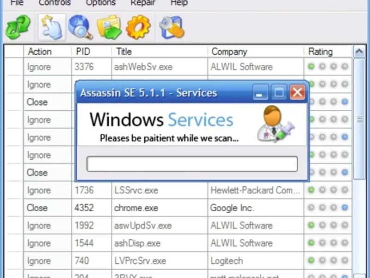Open the Controls menu
This screenshot has width=370, height=278.
pyautogui.click(x=55, y=3)
